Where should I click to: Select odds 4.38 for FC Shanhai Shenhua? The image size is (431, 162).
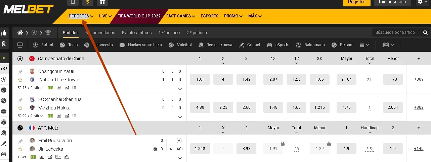(x=200, y=107)
